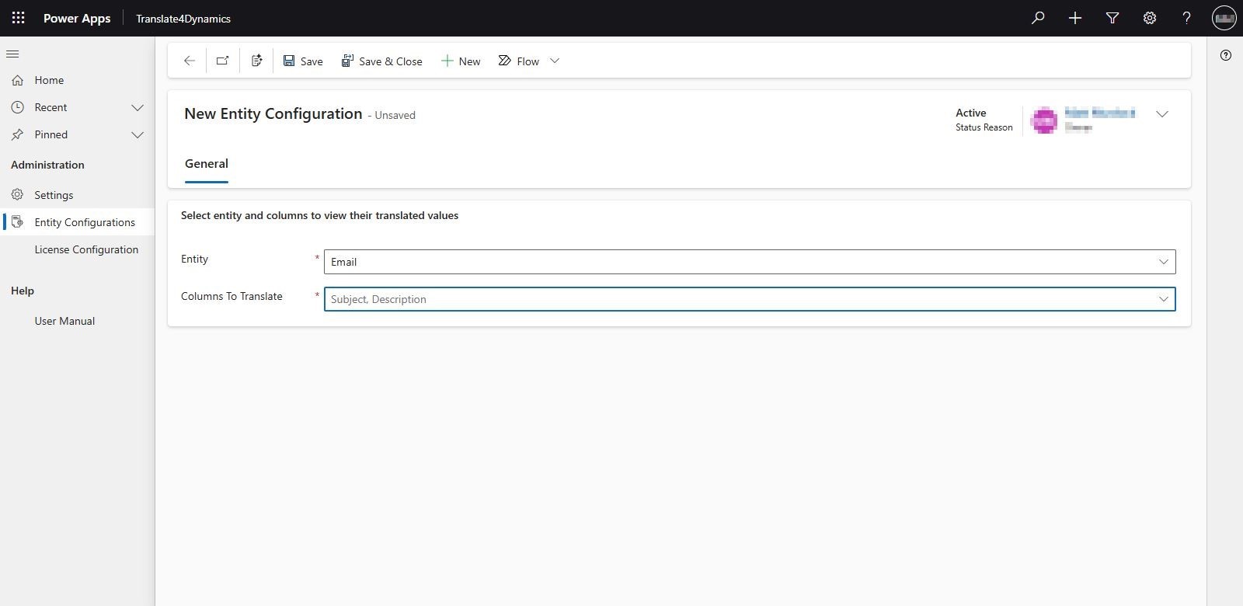
Task: Open the Flow dropdown chevron
Action: tap(555, 61)
